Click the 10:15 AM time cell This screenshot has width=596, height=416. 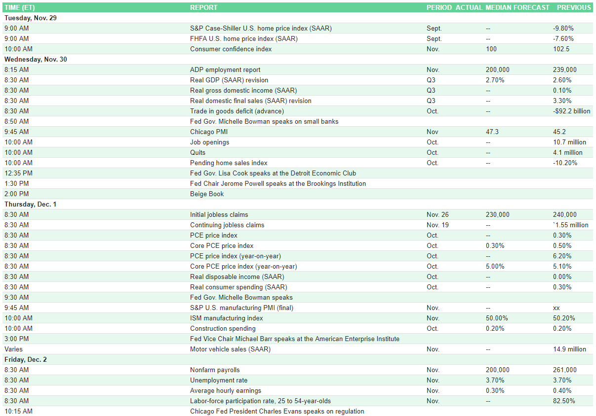[19, 411]
